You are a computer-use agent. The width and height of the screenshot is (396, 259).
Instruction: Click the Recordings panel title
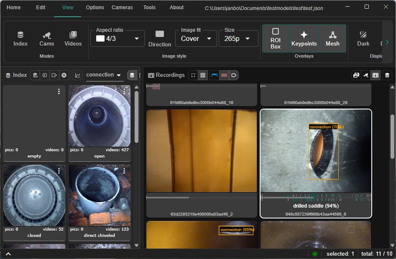click(170, 75)
